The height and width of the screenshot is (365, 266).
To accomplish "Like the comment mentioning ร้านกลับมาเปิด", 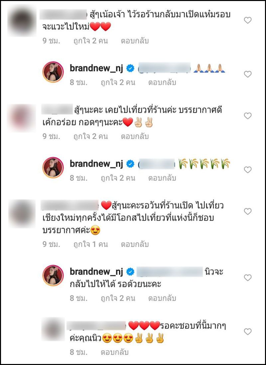I will [x=248, y=21].
